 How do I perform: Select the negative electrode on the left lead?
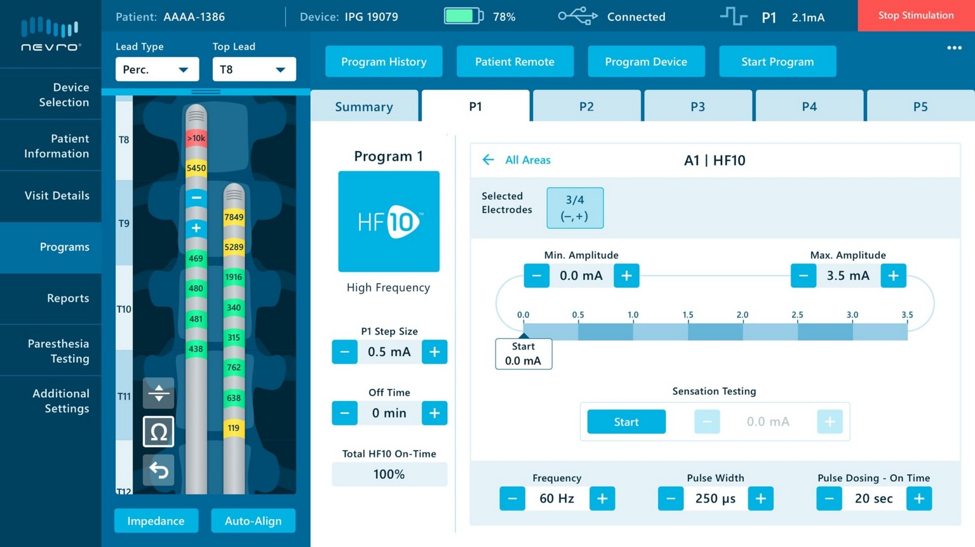[196, 198]
